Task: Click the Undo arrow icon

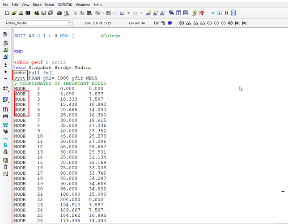Action: [x=122, y=13]
